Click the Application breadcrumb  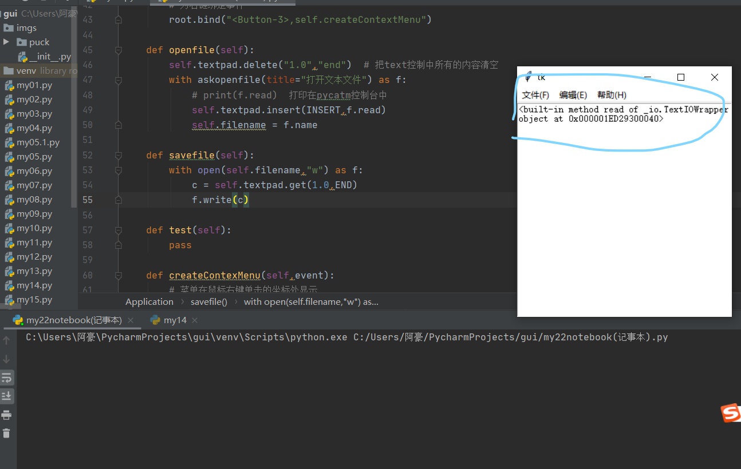click(x=149, y=301)
